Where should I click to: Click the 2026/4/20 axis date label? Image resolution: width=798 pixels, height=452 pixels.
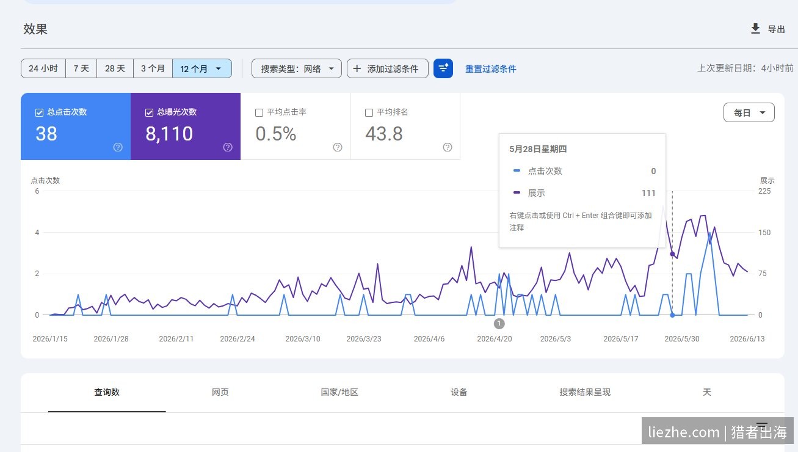495,338
